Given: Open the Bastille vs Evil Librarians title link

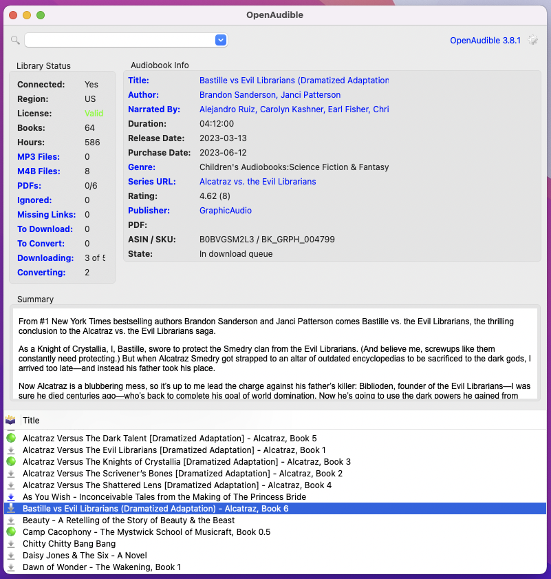Looking at the screenshot, I should (x=294, y=80).
